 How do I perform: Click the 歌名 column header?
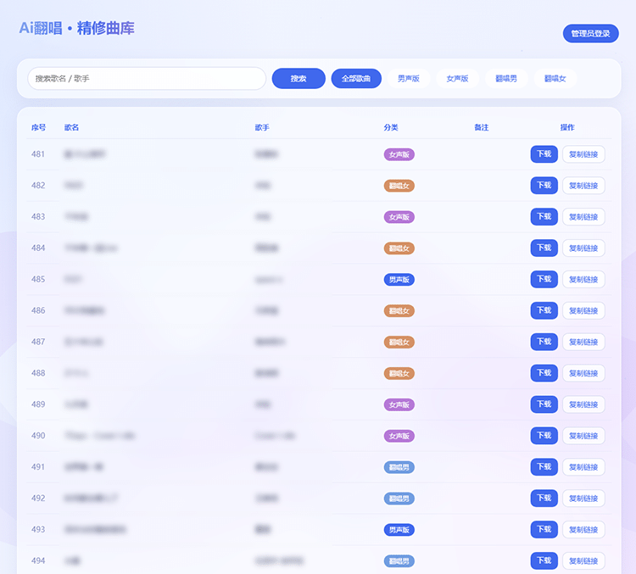pyautogui.click(x=71, y=127)
